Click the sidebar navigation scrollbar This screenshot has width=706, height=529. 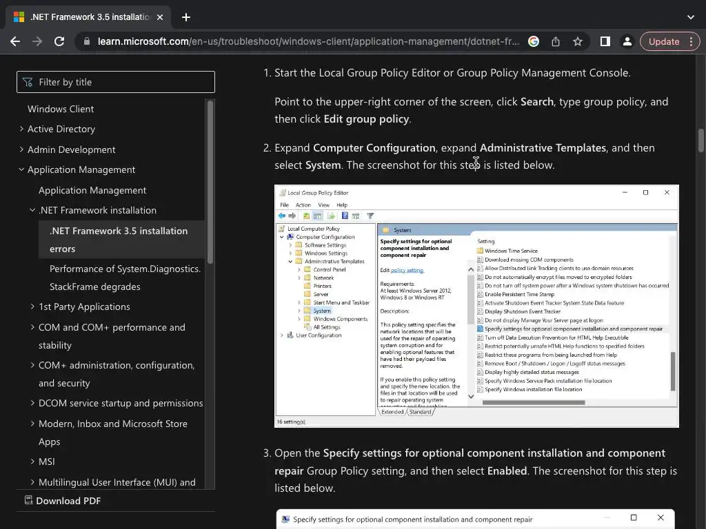coord(210,182)
